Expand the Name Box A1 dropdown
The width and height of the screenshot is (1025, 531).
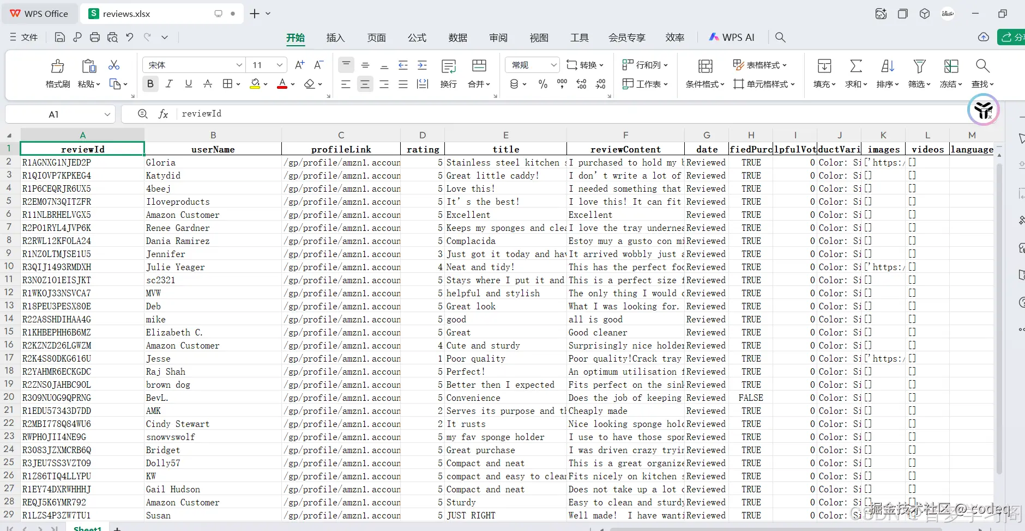pos(107,114)
